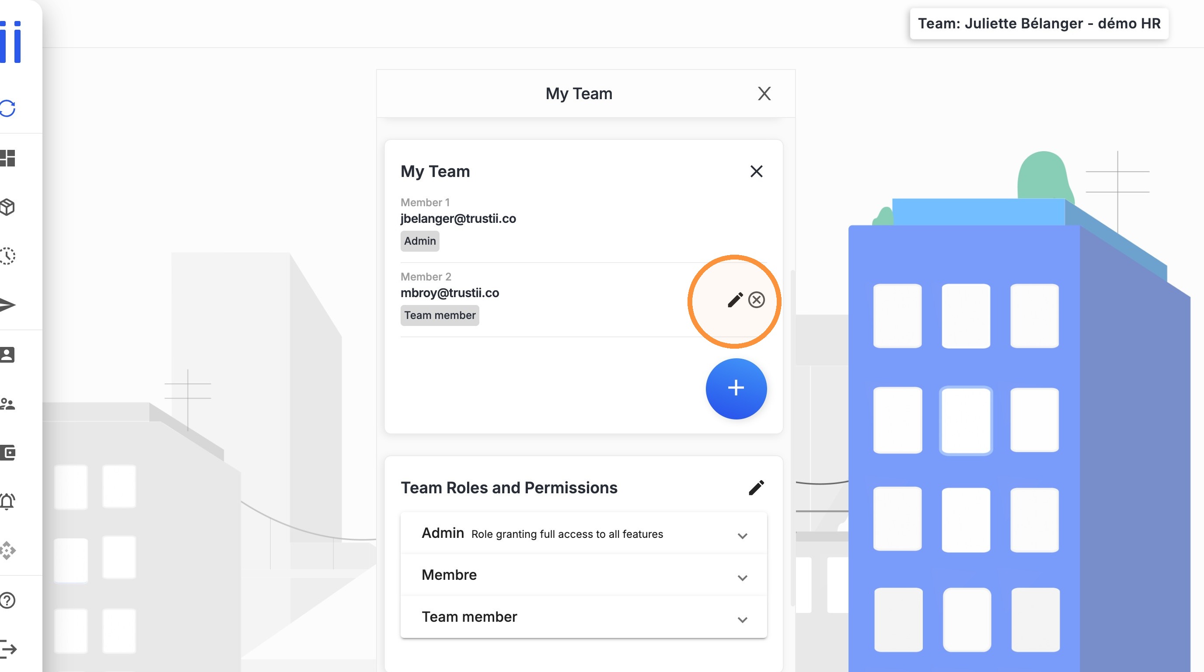Edit Team Roles and Permissions
Viewport: 1204px width, 672px height.
[x=756, y=488]
